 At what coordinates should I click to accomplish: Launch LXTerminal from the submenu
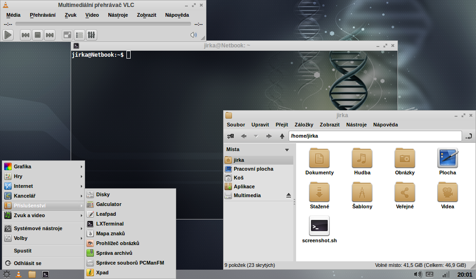click(130, 224)
